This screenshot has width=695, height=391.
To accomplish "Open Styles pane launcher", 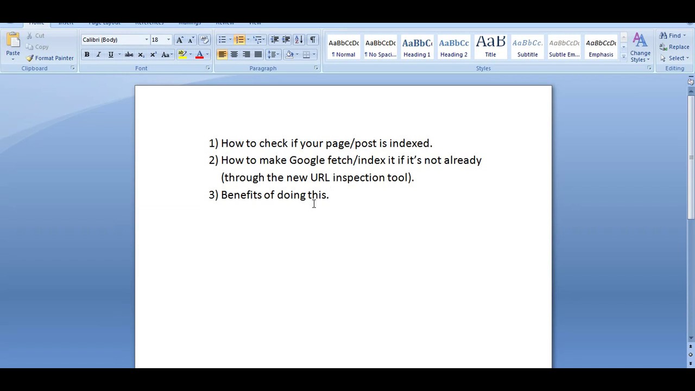I will pos(649,68).
